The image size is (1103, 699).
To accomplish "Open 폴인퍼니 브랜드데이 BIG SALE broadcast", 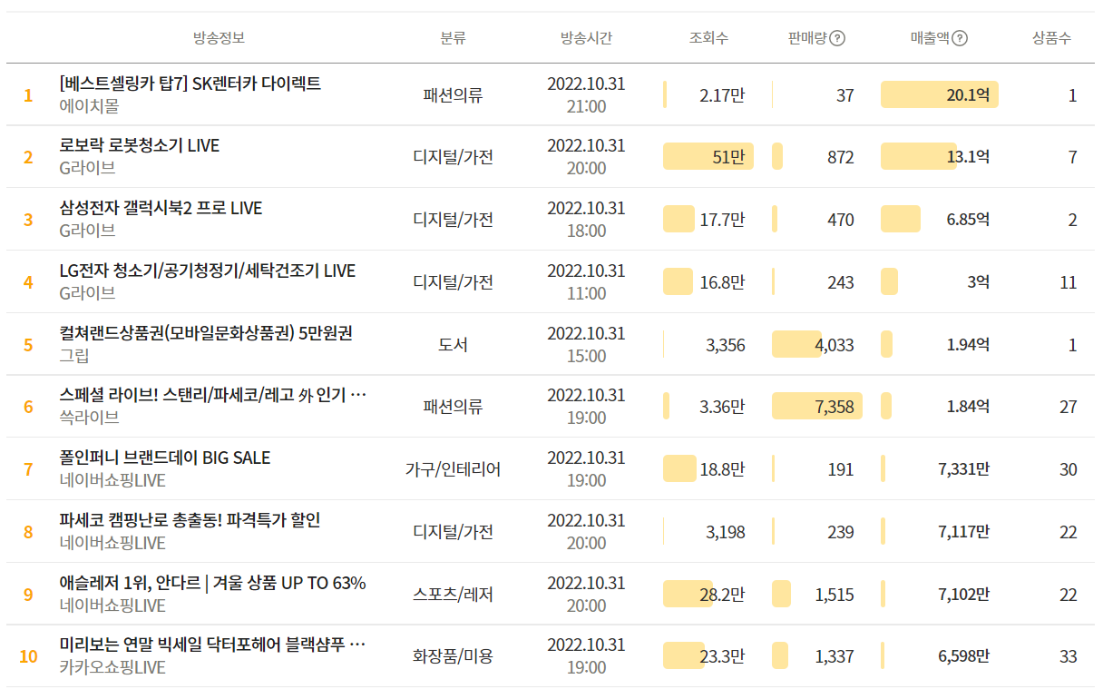I will pyautogui.click(x=164, y=458).
